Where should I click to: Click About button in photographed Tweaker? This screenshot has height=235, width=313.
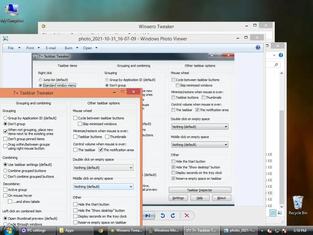pos(221,198)
